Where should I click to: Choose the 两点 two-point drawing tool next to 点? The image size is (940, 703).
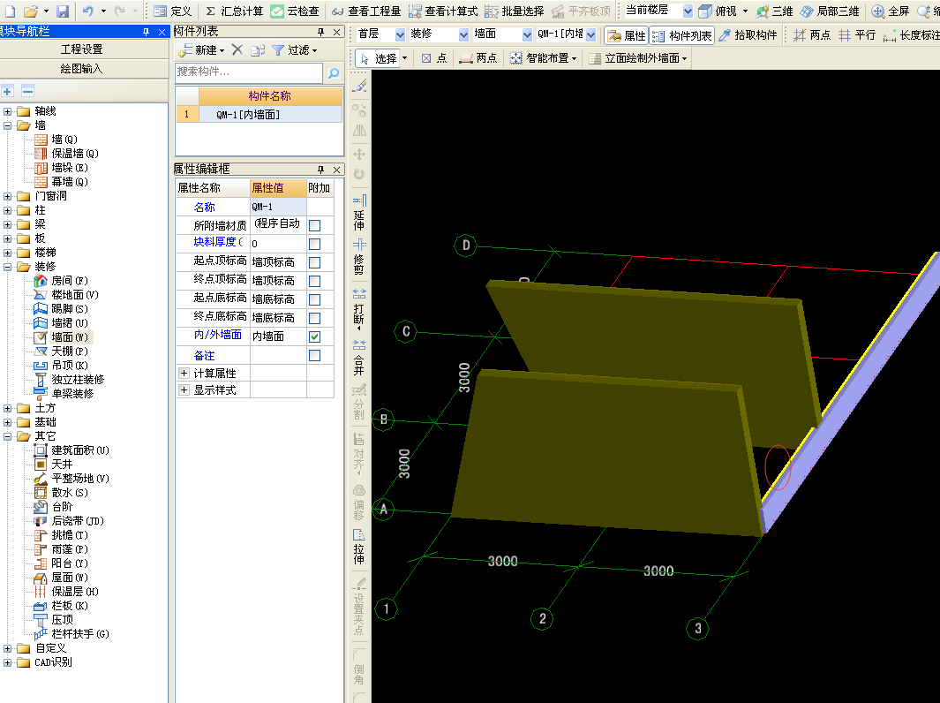(478, 58)
